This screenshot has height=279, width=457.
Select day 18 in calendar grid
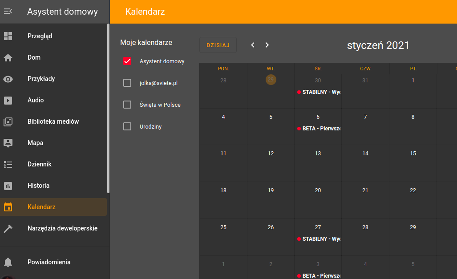point(223,190)
